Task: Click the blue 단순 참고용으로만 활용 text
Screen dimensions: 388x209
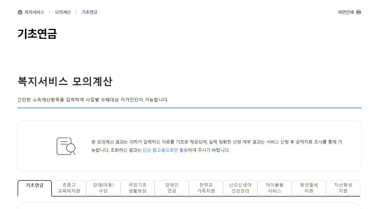Action: coord(165,150)
